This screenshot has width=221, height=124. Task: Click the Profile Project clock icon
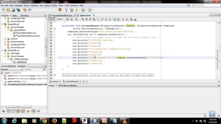click(90, 10)
